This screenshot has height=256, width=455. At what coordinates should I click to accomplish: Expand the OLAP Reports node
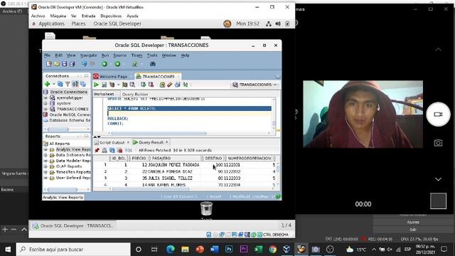pos(45,166)
